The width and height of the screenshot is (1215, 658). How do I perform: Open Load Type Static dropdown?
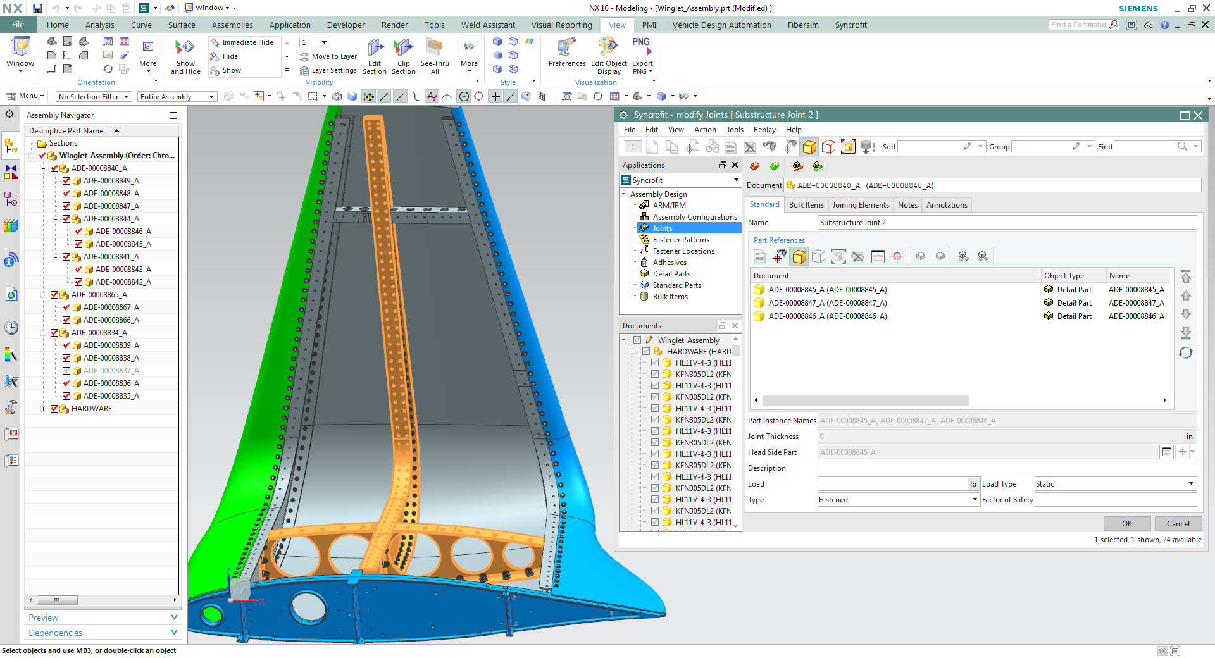(x=1115, y=484)
